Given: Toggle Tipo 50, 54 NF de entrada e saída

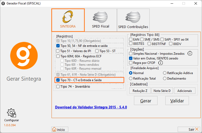Looking at the screenshot, I should pos(58,46).
